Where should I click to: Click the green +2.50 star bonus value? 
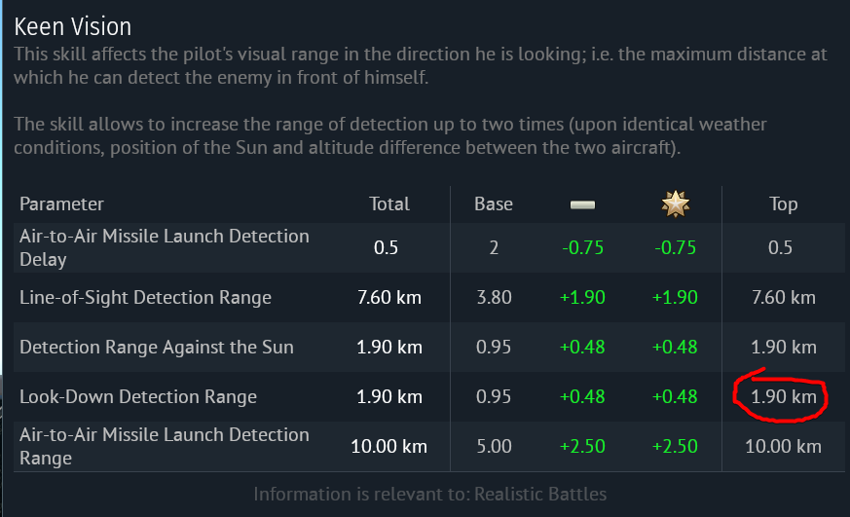point(675,447)
